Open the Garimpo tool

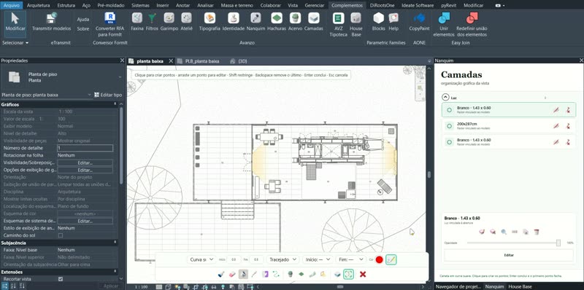coord(169,22)
